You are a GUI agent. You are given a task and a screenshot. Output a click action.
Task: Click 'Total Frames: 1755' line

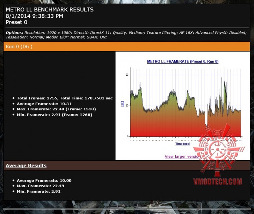65,98
